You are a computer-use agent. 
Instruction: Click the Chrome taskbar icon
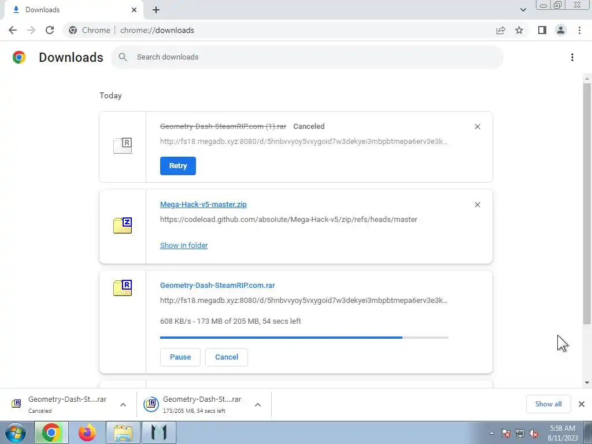pyautogui.click(x=51, y=432)
